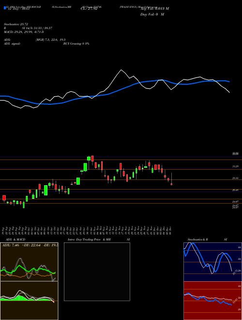Click the 31.29 price axis label
This screenshot has height=320, width=242.
click(x=235, y=166)
